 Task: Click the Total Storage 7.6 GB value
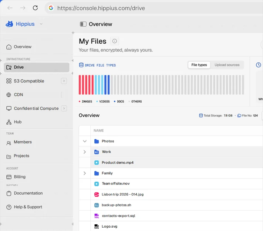(x=228, y=115)
